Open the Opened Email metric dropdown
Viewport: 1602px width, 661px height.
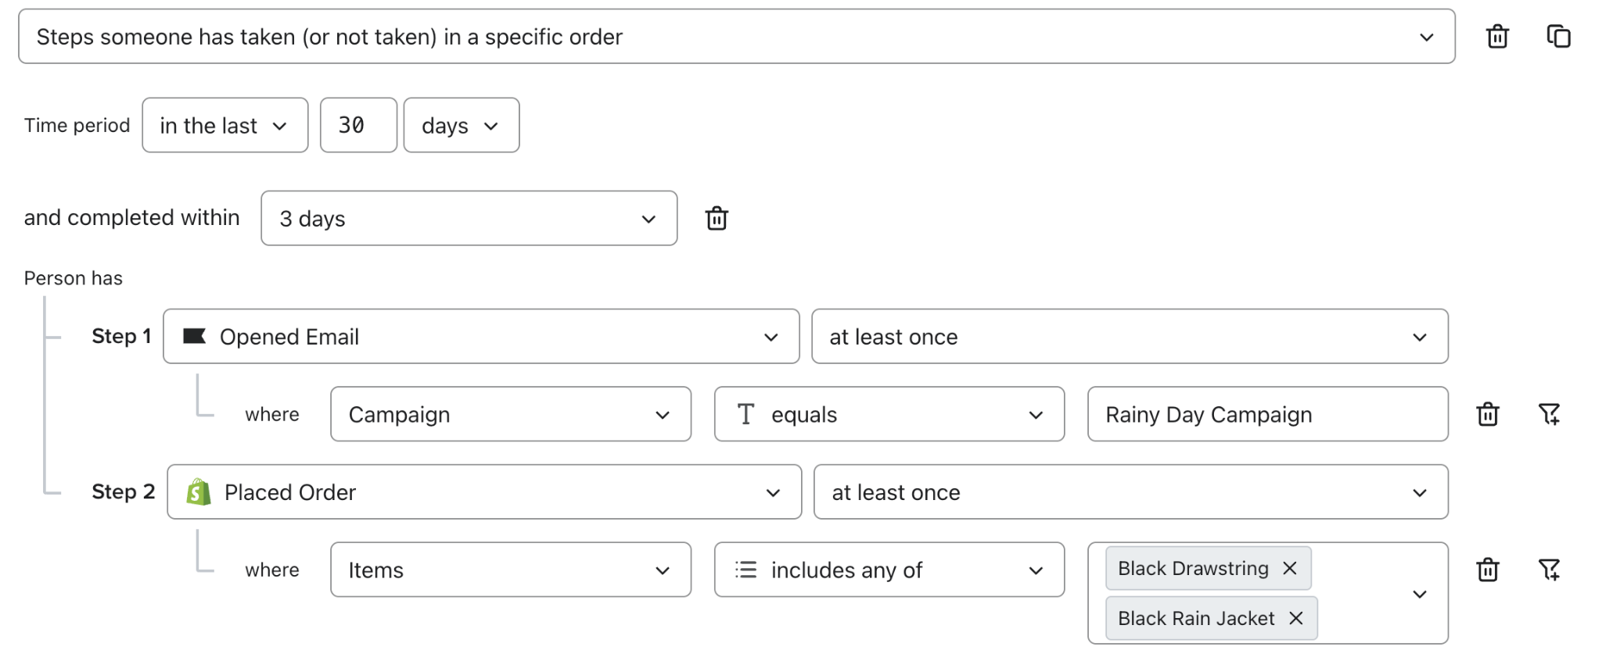[x=480, y=337]
